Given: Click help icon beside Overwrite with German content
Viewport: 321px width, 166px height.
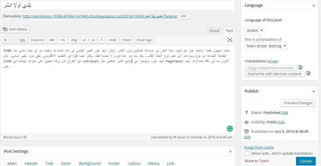Looking at the screenshot, I should point(308,73).
